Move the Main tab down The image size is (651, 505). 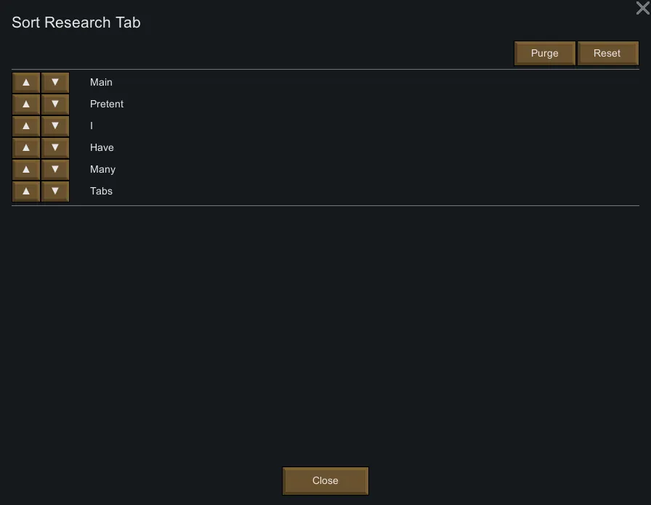point(55,83)
